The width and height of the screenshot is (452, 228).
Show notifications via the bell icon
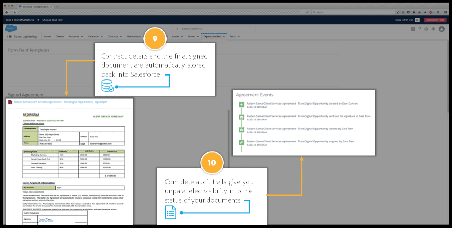point(433,29)
